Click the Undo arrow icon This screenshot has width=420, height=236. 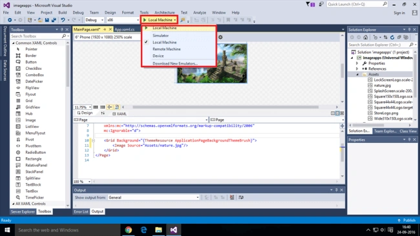pos(63,20)
